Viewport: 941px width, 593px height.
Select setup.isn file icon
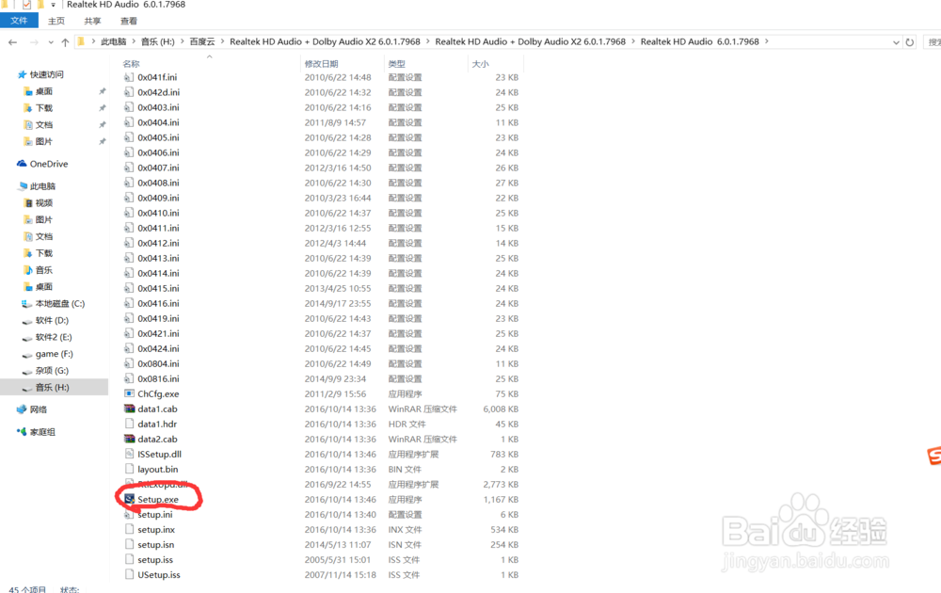click(x=129, y=544)
